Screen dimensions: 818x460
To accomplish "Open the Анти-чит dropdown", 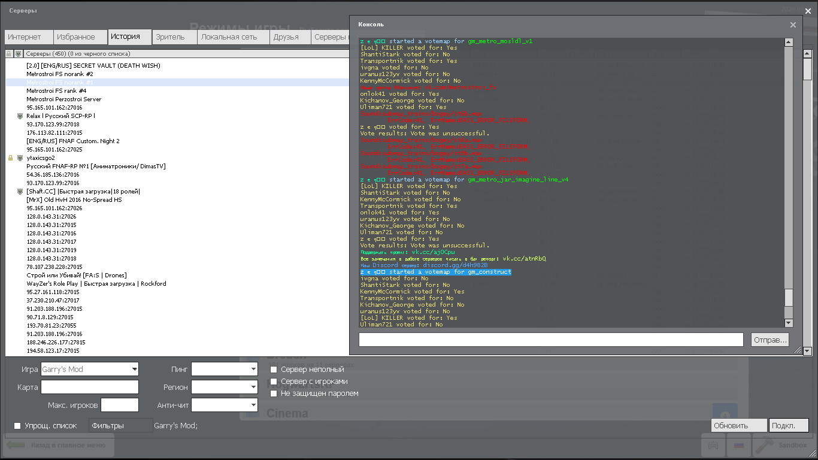I will click(x=225, y=405).
